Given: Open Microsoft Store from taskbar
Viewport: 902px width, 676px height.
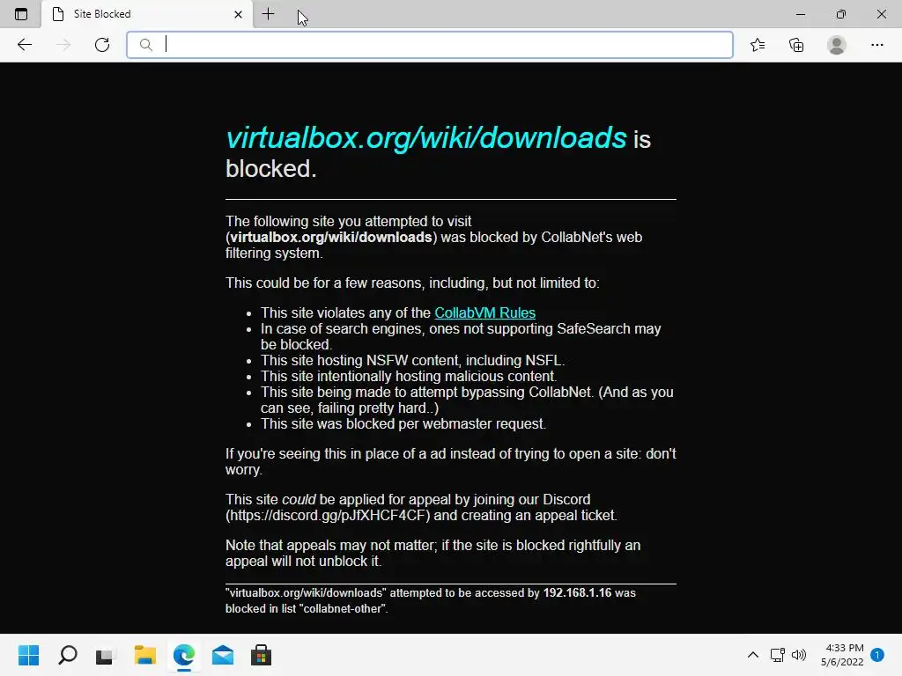Looking at the screenshot, I should point(261,655).
